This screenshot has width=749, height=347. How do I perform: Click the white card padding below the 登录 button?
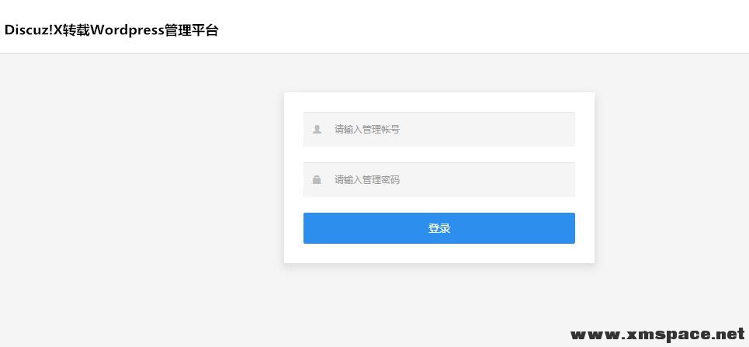pyautogui.click(x=439, y=253)
